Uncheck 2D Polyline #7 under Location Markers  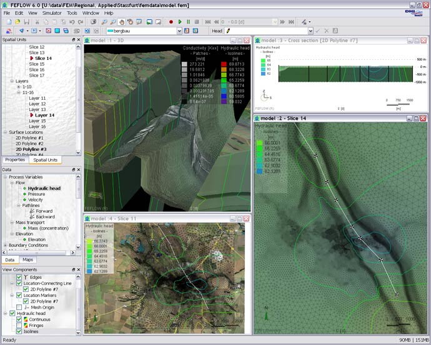(x=26, y=301)
